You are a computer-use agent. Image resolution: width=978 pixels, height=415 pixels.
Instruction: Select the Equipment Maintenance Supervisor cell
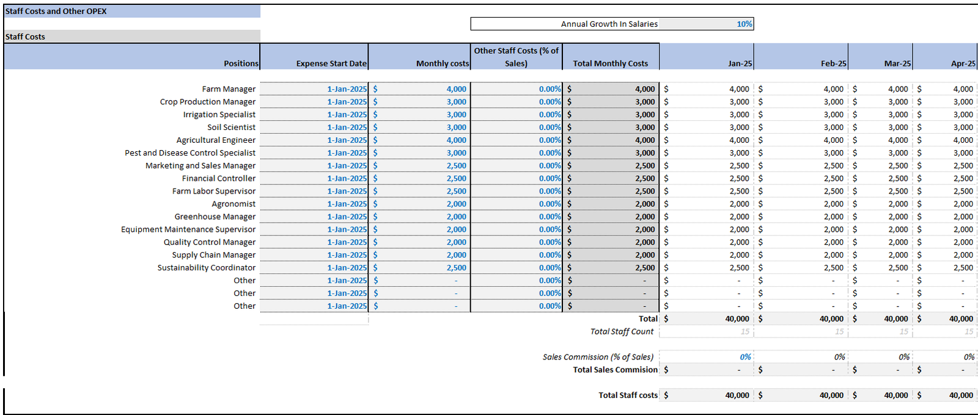188,230
